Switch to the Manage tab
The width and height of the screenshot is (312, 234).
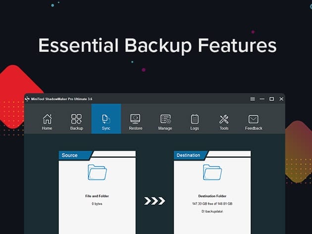[x=165, y=122]
